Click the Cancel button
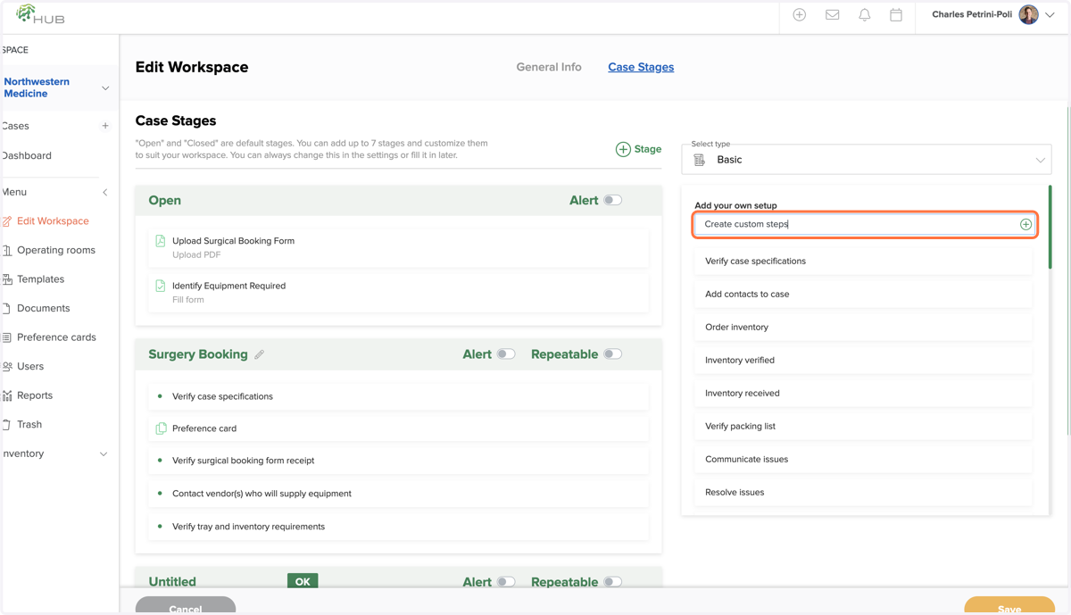Image resolution: width=1071 pixels, height=615 pixels. click(186, 606)
